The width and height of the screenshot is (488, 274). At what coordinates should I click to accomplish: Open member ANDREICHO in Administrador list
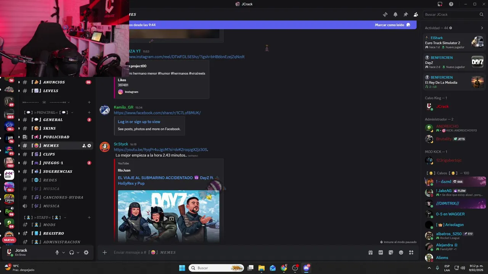(x=454, y=128)
